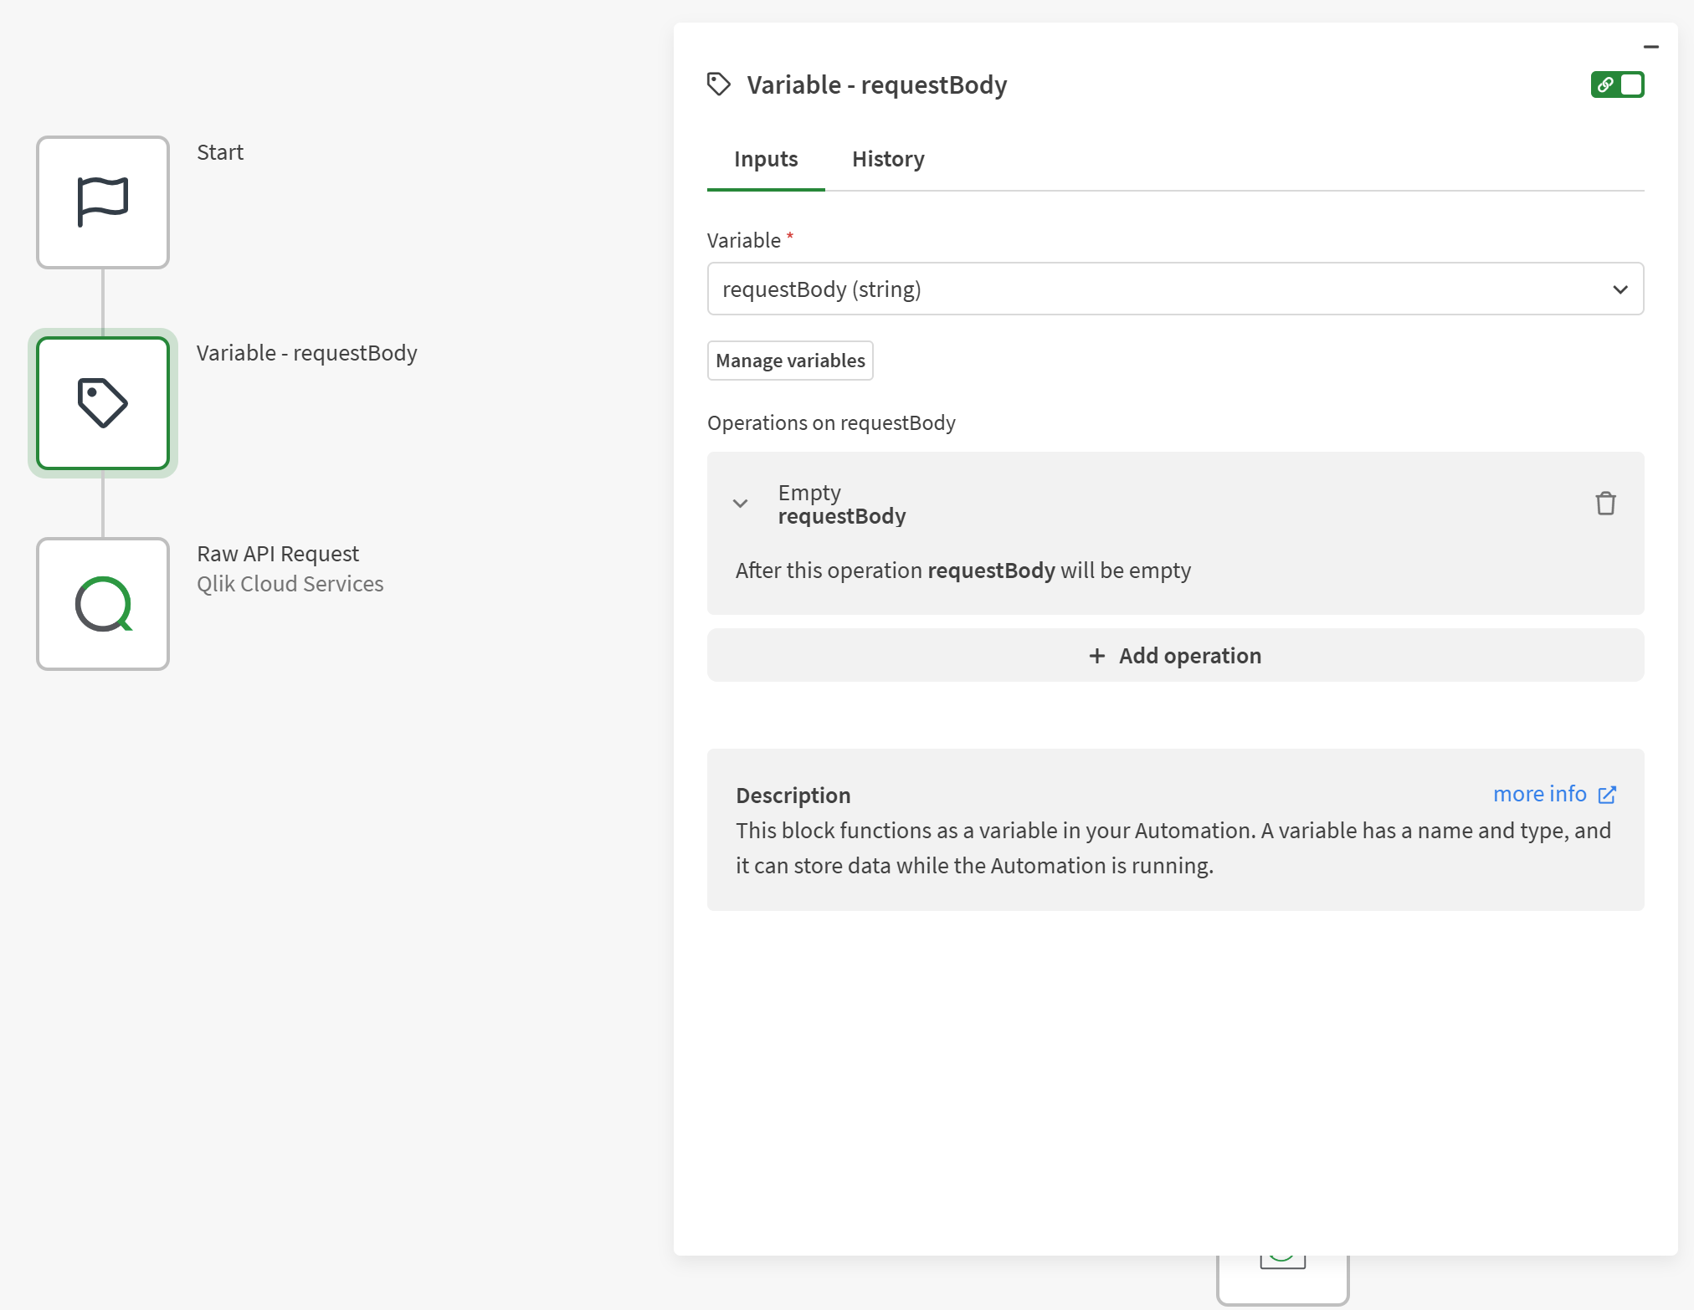This screenshot has height=1310, width=1694.
Task: Click the Manage variables button
Action: [790, 361]
